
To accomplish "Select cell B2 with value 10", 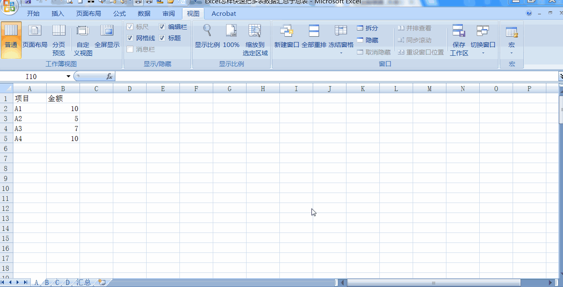I will (63, 109).
